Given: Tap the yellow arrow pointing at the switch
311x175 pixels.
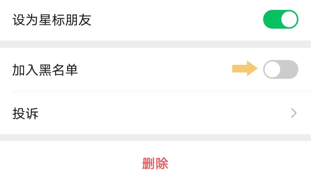Looking at the screenshot, I should (244, 68).
